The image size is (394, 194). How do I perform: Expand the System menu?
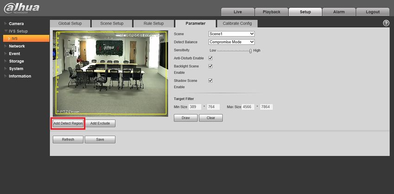click(x=16, y=69)
